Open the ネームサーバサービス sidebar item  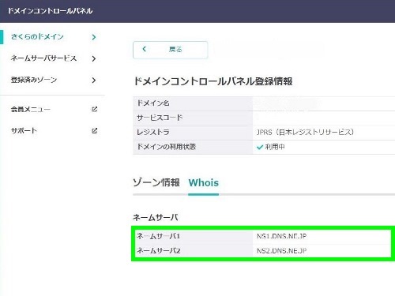coord(43,58)
